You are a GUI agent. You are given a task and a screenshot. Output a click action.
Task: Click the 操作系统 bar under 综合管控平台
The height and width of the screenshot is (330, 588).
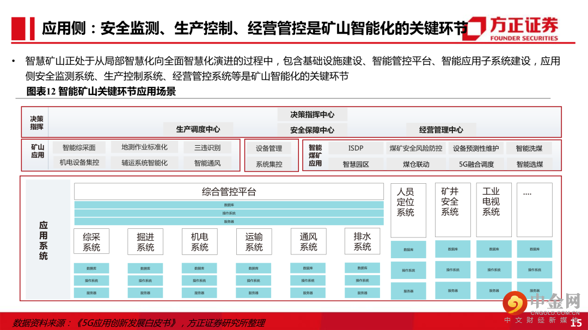coord(229,213)
